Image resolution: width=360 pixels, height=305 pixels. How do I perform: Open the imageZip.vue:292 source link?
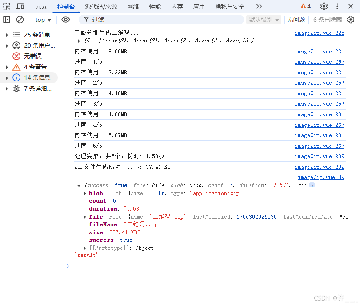pyautogui.click(x=320, y=167)
